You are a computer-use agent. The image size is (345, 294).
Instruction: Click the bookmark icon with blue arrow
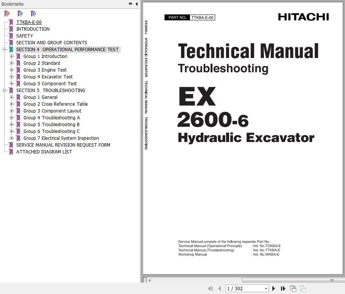(x=33, y=14)
